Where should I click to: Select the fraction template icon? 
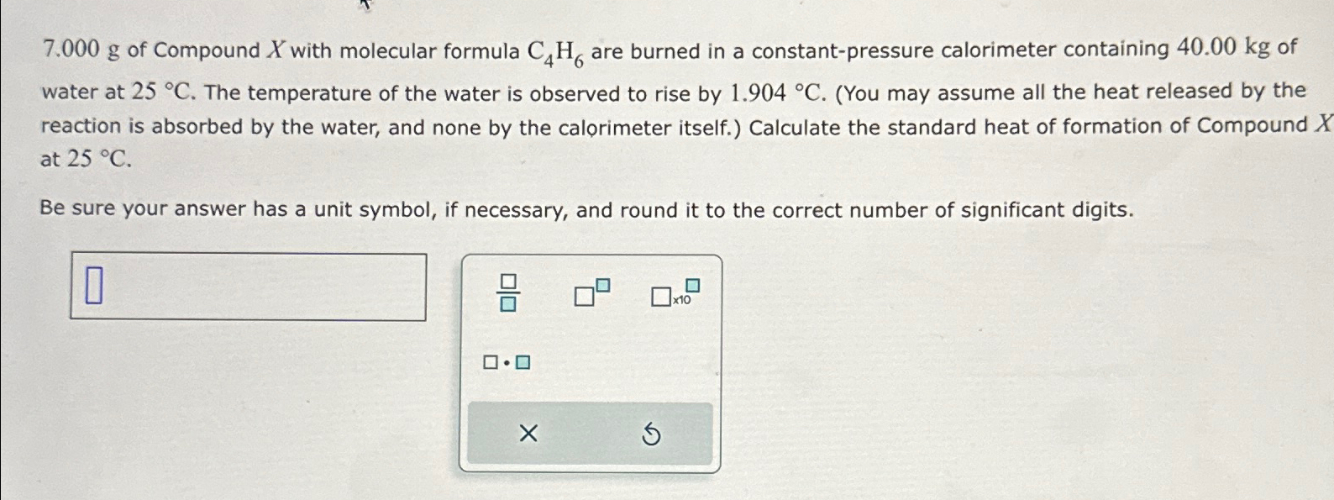tap(507, 292)
